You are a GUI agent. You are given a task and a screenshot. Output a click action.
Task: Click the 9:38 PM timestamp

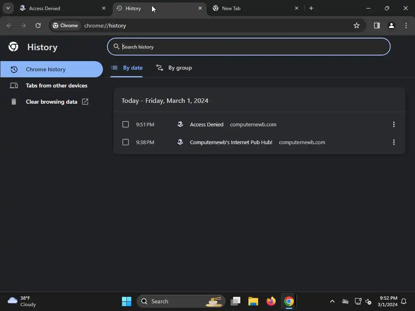[145, 142]
